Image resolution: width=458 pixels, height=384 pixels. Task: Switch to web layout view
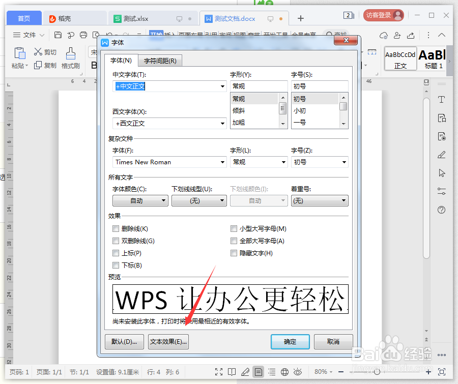coord(284,372)
